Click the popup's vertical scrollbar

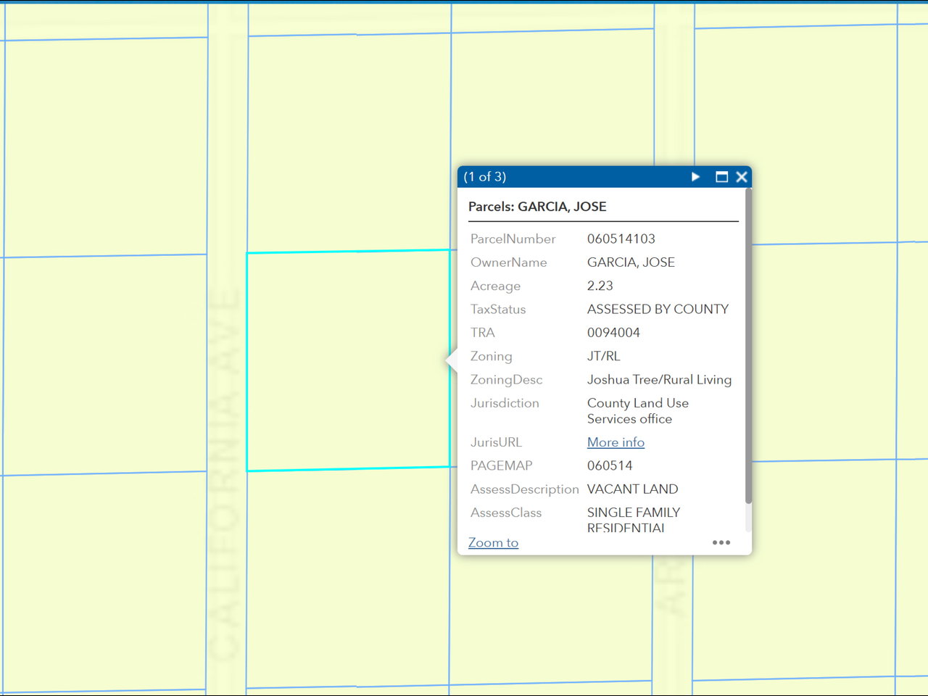pos(748,348)
